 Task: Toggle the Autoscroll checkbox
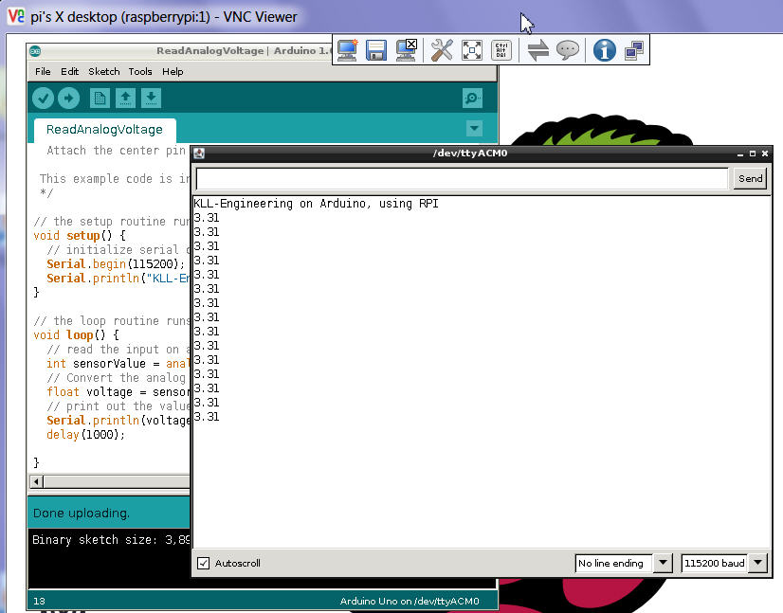point(203,564)
